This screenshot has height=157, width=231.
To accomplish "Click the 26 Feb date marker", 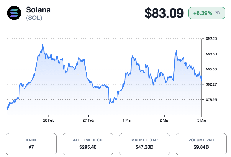I will pos(48,120).
